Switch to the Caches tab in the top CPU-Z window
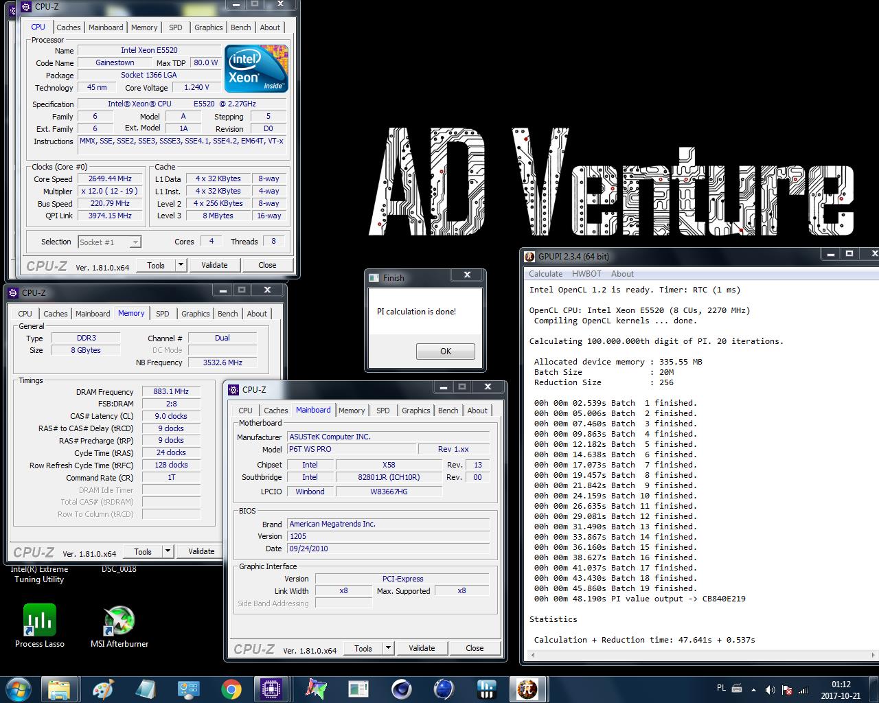 pyautogui.click(x=68, y=27)
